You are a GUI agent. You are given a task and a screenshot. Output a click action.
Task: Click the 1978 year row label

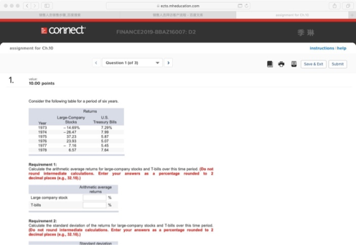(x=43, y=150)
